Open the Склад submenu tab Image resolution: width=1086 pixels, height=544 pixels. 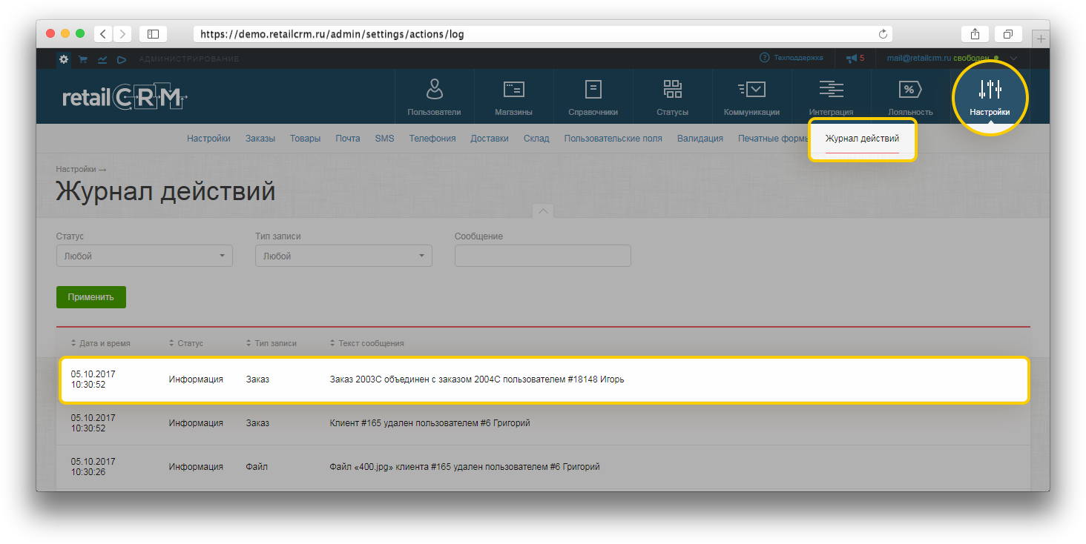(x=536, y=138)
